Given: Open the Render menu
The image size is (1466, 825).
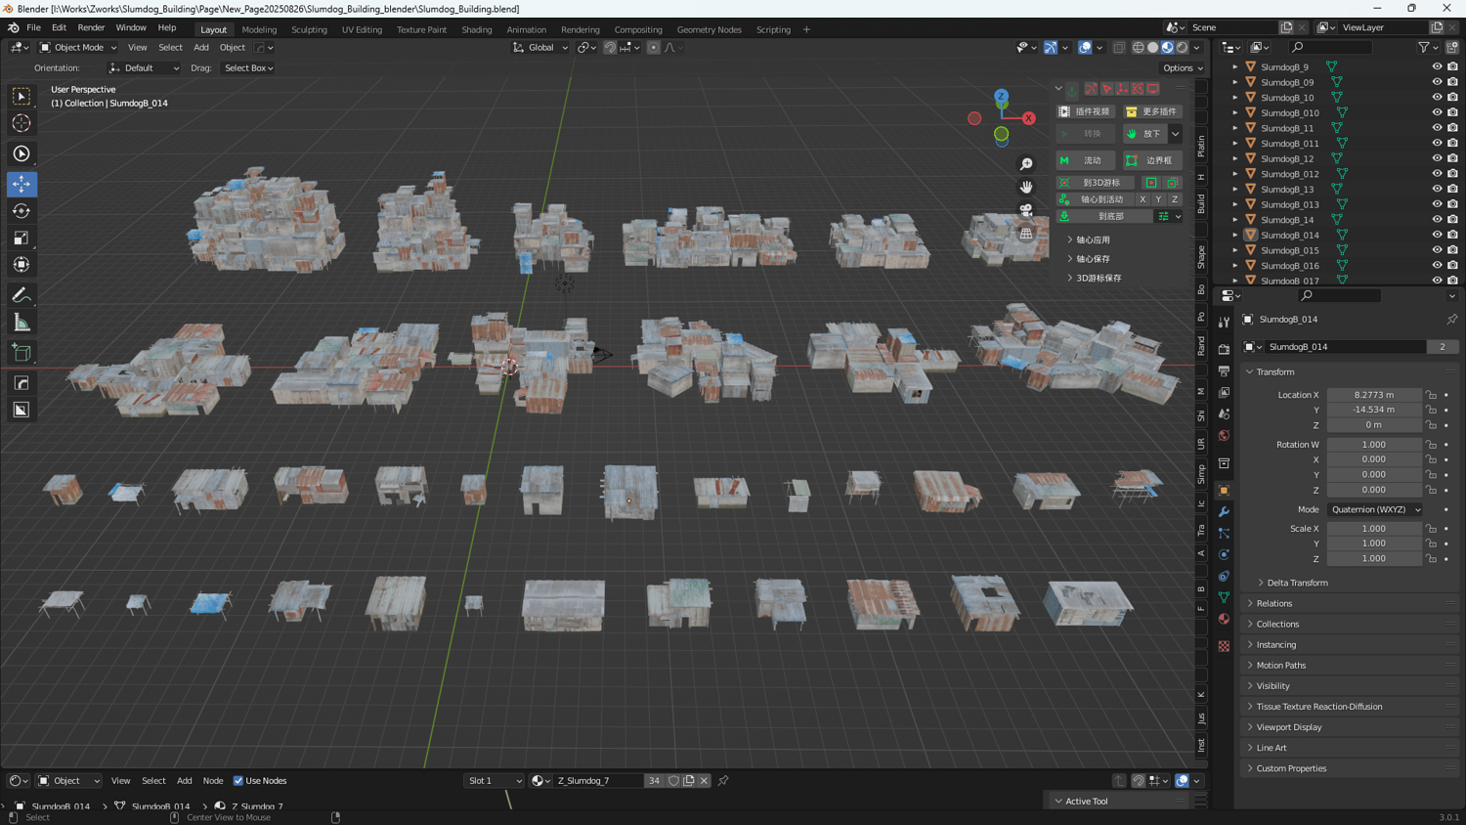Looking at the screenshot, I should pos(91,28).
